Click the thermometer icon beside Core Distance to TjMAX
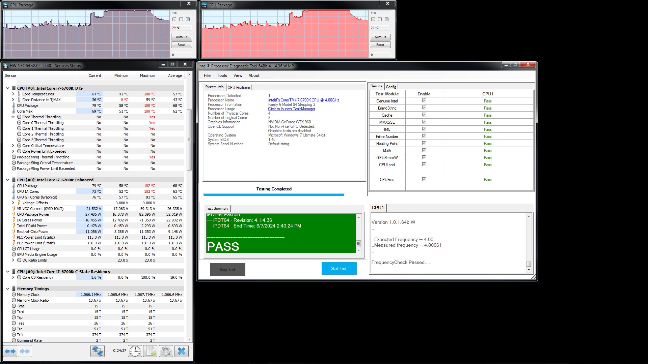 [x=19, y=100]
